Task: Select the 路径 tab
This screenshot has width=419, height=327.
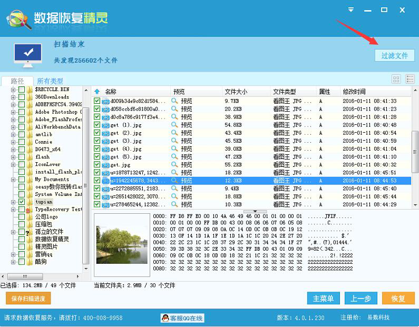Action: click(x=17, y=81)
